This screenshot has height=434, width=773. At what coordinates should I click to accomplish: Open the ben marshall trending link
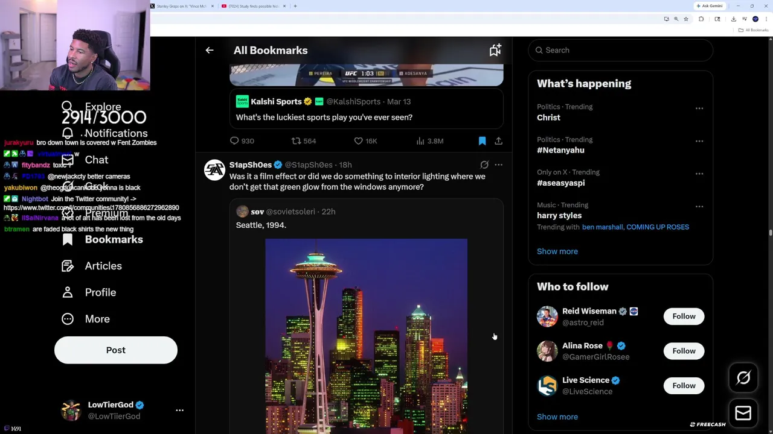(x=602, y=227)
